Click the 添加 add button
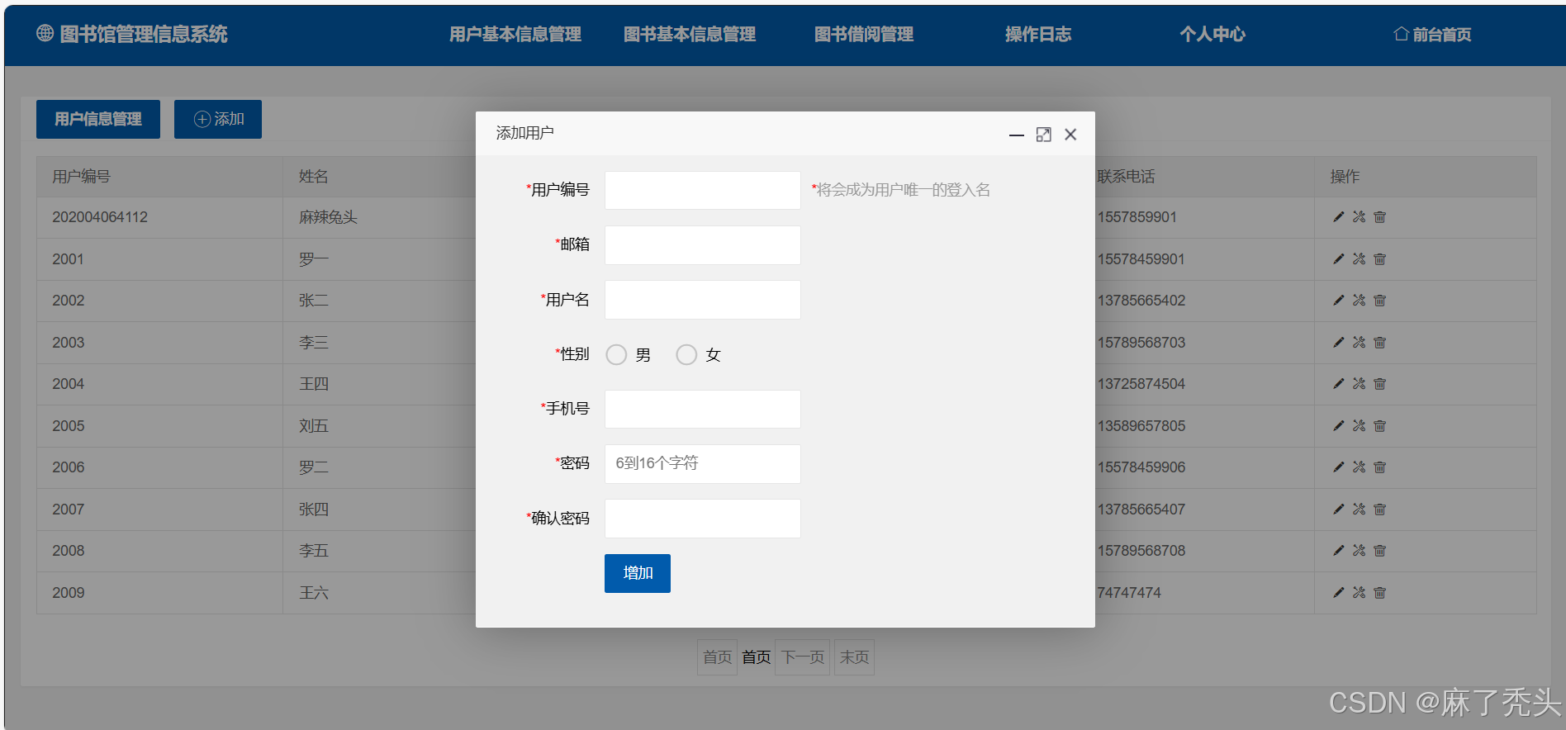Viewport: 1566px width, 730px height. coord(218,119)
